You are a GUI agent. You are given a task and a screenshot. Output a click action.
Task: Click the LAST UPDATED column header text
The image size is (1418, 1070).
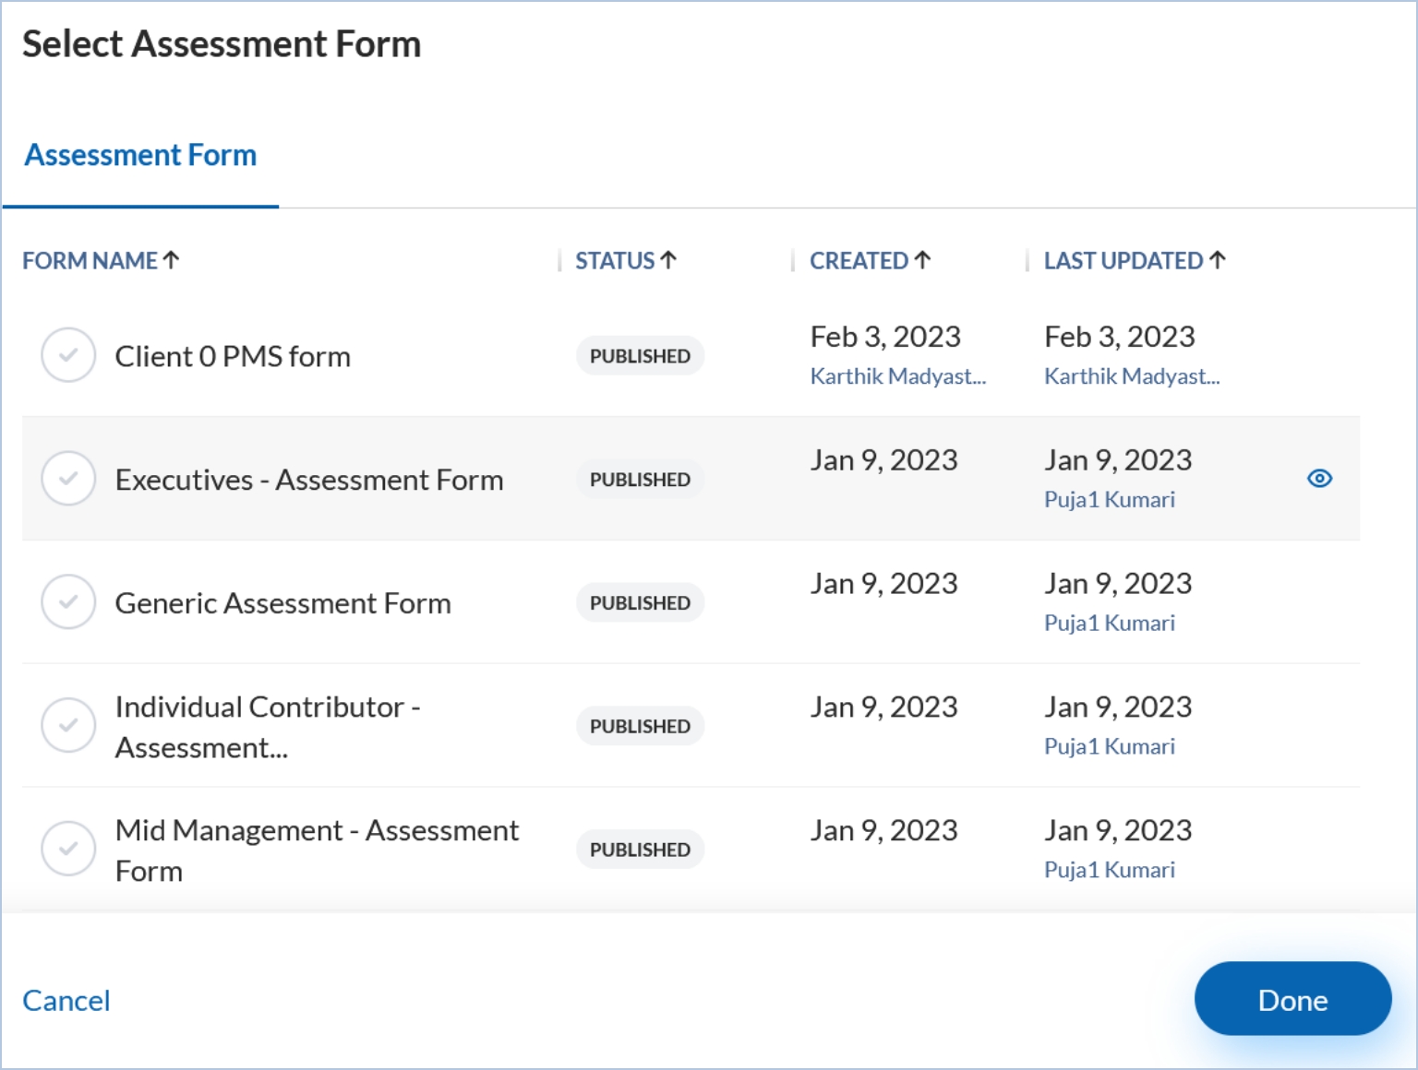tap(1123, 261)
